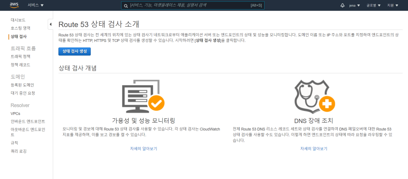Click the search magnifier icon
Image resolution: width=408 pixels, height=179 pixels.
[x=126, y=6]
